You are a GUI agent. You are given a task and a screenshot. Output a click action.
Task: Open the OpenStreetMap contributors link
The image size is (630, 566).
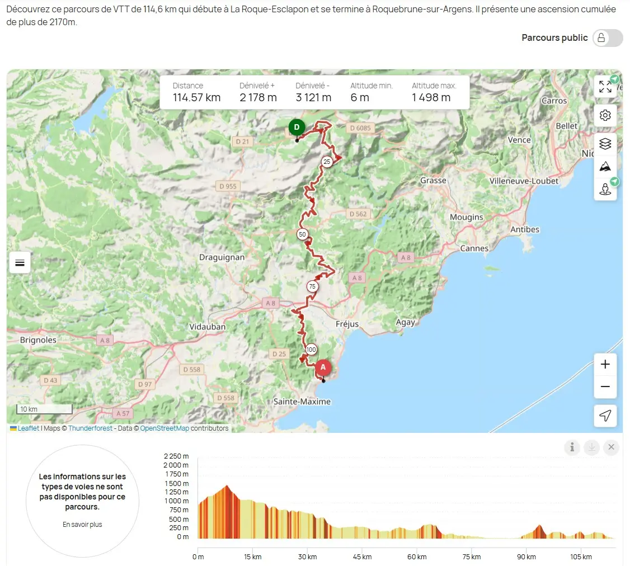coord(164,428)
